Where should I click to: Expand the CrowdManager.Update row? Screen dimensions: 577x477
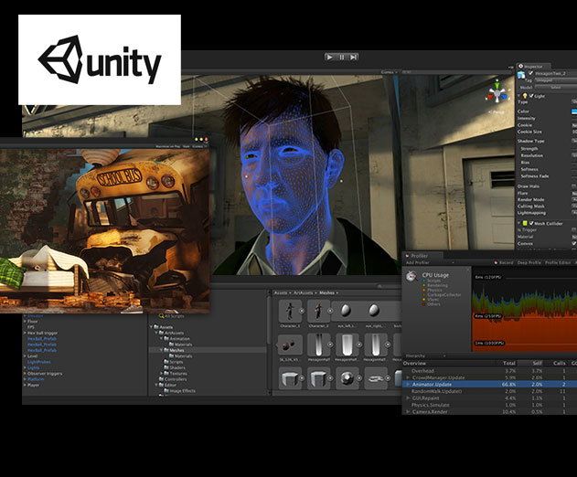[408, 377]
